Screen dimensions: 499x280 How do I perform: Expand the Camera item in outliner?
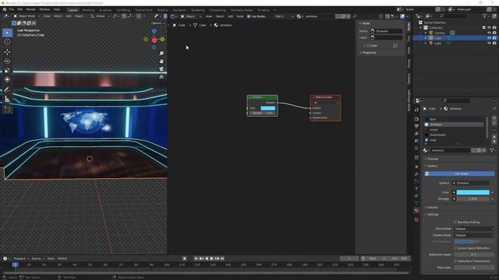[x=426, y=33]
